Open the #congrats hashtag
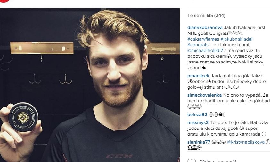This screenshot has width=270, height=162. point(198,45)
